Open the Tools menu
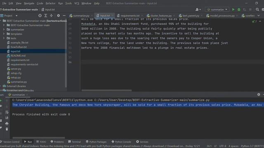Viewport: 264px width, 148px height. pos(68,3)
